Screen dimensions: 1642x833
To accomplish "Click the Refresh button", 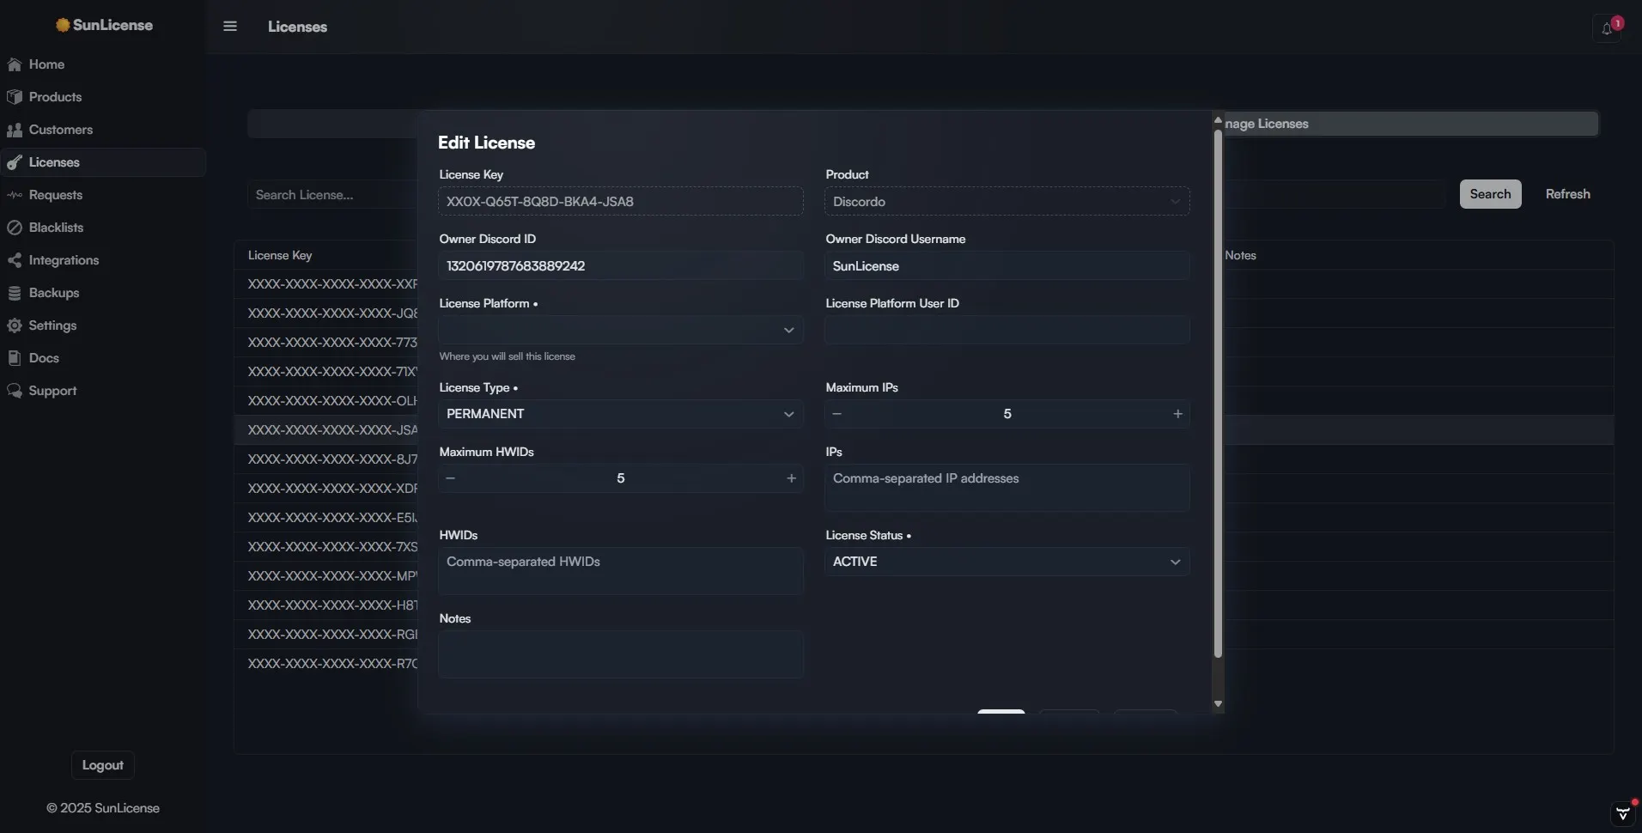I will (x=1567, y=194).
